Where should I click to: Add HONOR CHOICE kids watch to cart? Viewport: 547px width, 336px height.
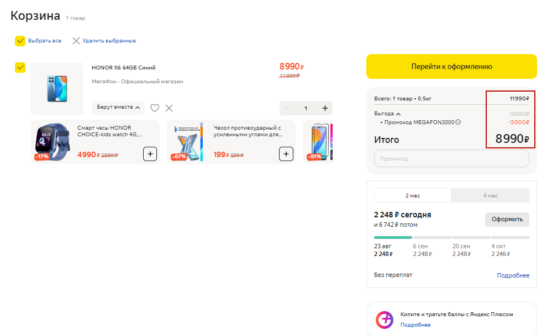[150, 154]
